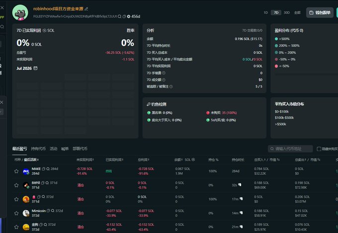The width and height of the screenshot is (338, 233).
Task: Click the icon beside the 14m hold time
Action: (x=241, y=213)
